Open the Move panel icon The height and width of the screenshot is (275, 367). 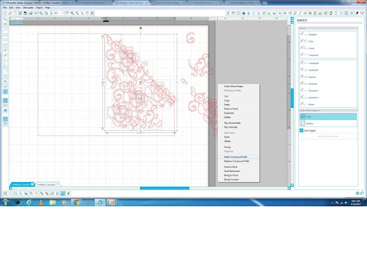click(x=285, y=13)
